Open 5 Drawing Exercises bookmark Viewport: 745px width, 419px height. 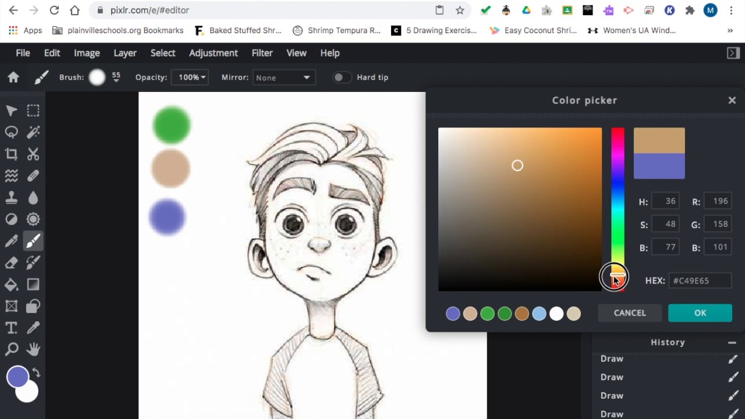[x=434, y=30]
